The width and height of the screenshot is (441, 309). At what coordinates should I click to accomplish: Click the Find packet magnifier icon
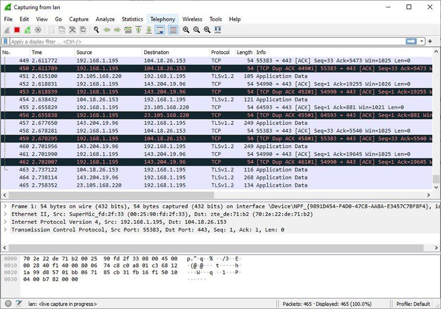pyautogui.click(x=97, y=30)
